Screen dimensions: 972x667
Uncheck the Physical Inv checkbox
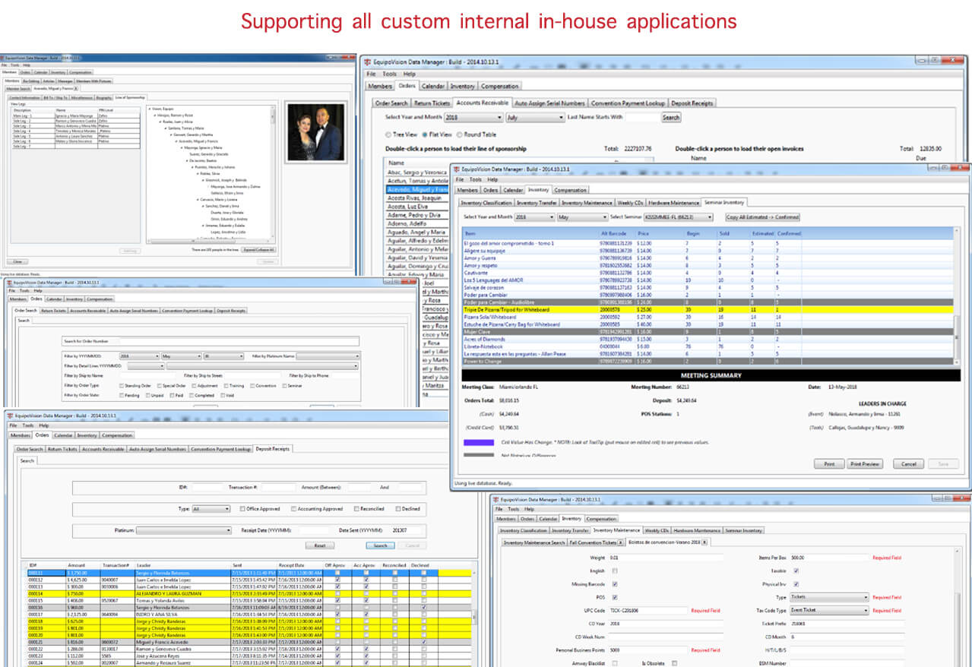[x=796, y=584]
